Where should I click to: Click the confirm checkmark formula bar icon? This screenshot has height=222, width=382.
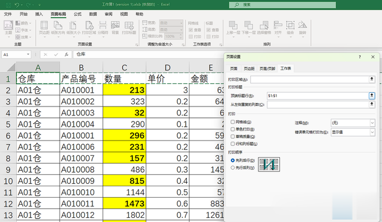(56, 54)
